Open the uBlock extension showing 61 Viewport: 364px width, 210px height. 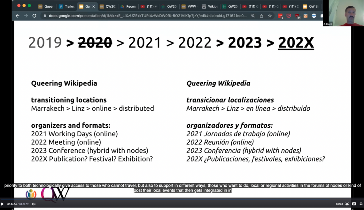[x=298, y=16]
